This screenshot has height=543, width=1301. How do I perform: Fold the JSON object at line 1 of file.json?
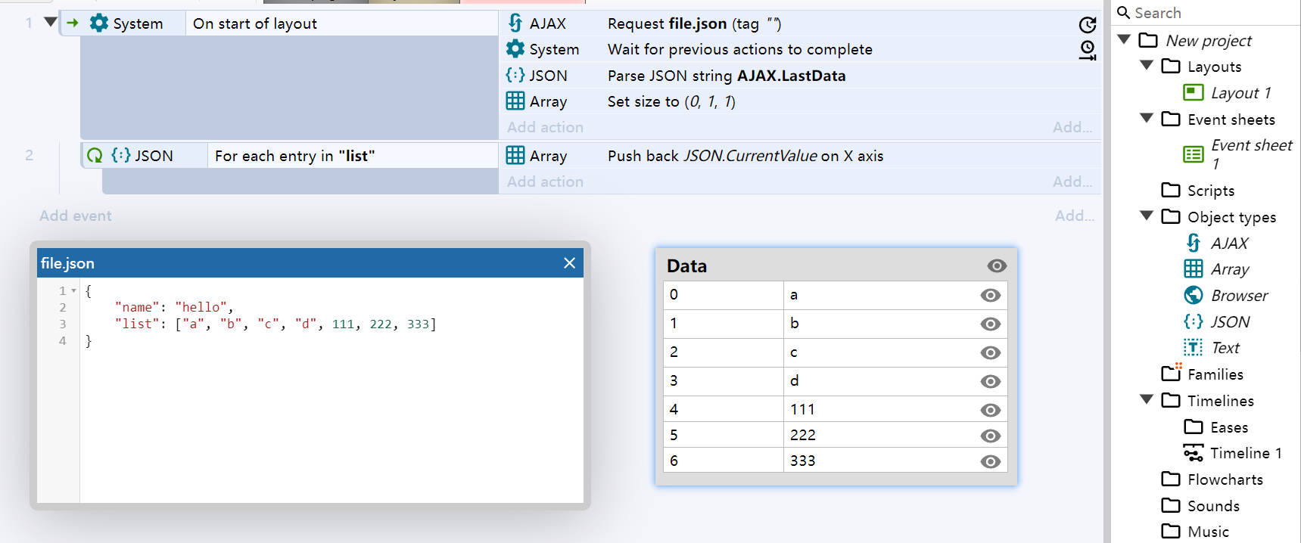(73, 291)
